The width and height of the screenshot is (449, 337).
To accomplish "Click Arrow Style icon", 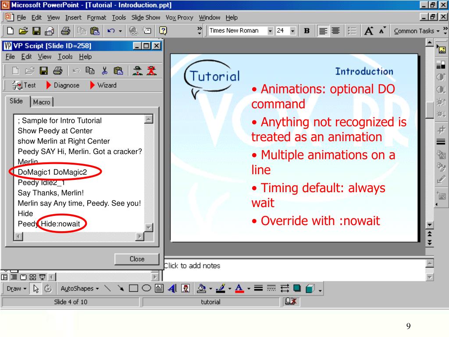I will (x=285, y=288).
